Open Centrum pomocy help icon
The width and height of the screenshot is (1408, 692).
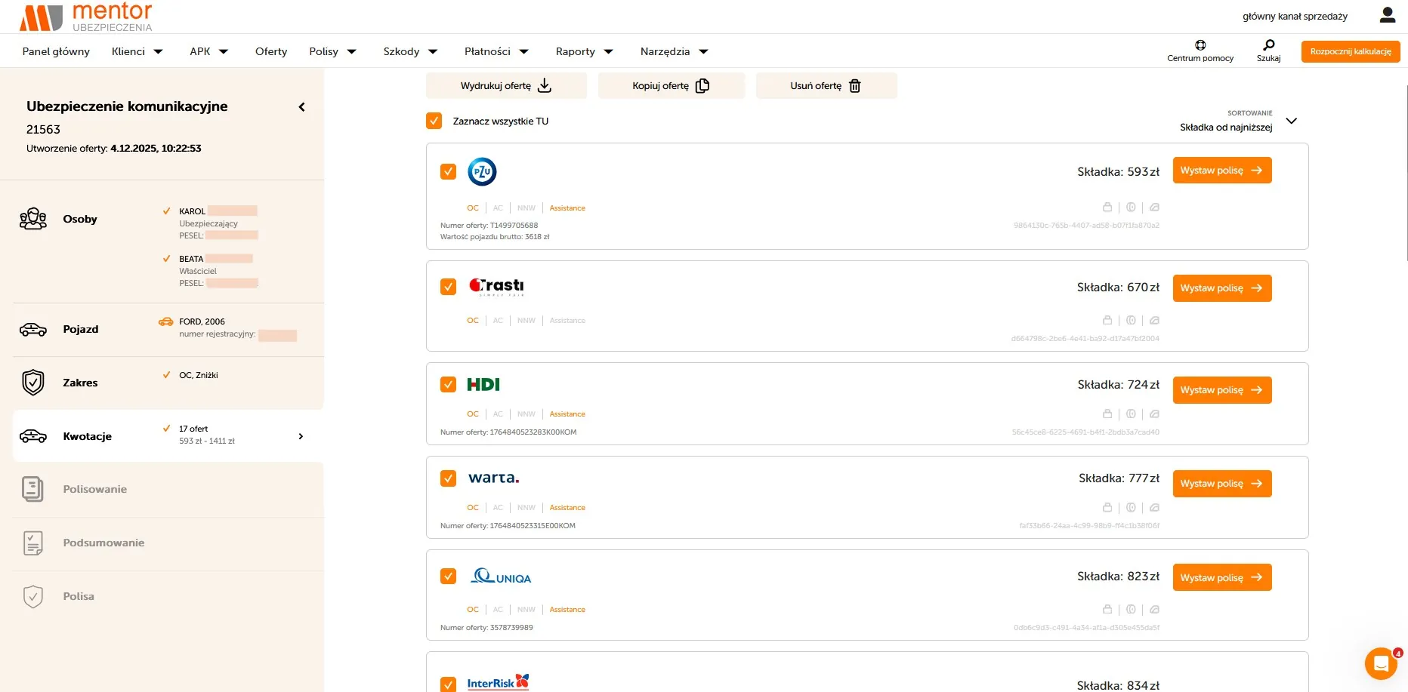pos(1200,46)
